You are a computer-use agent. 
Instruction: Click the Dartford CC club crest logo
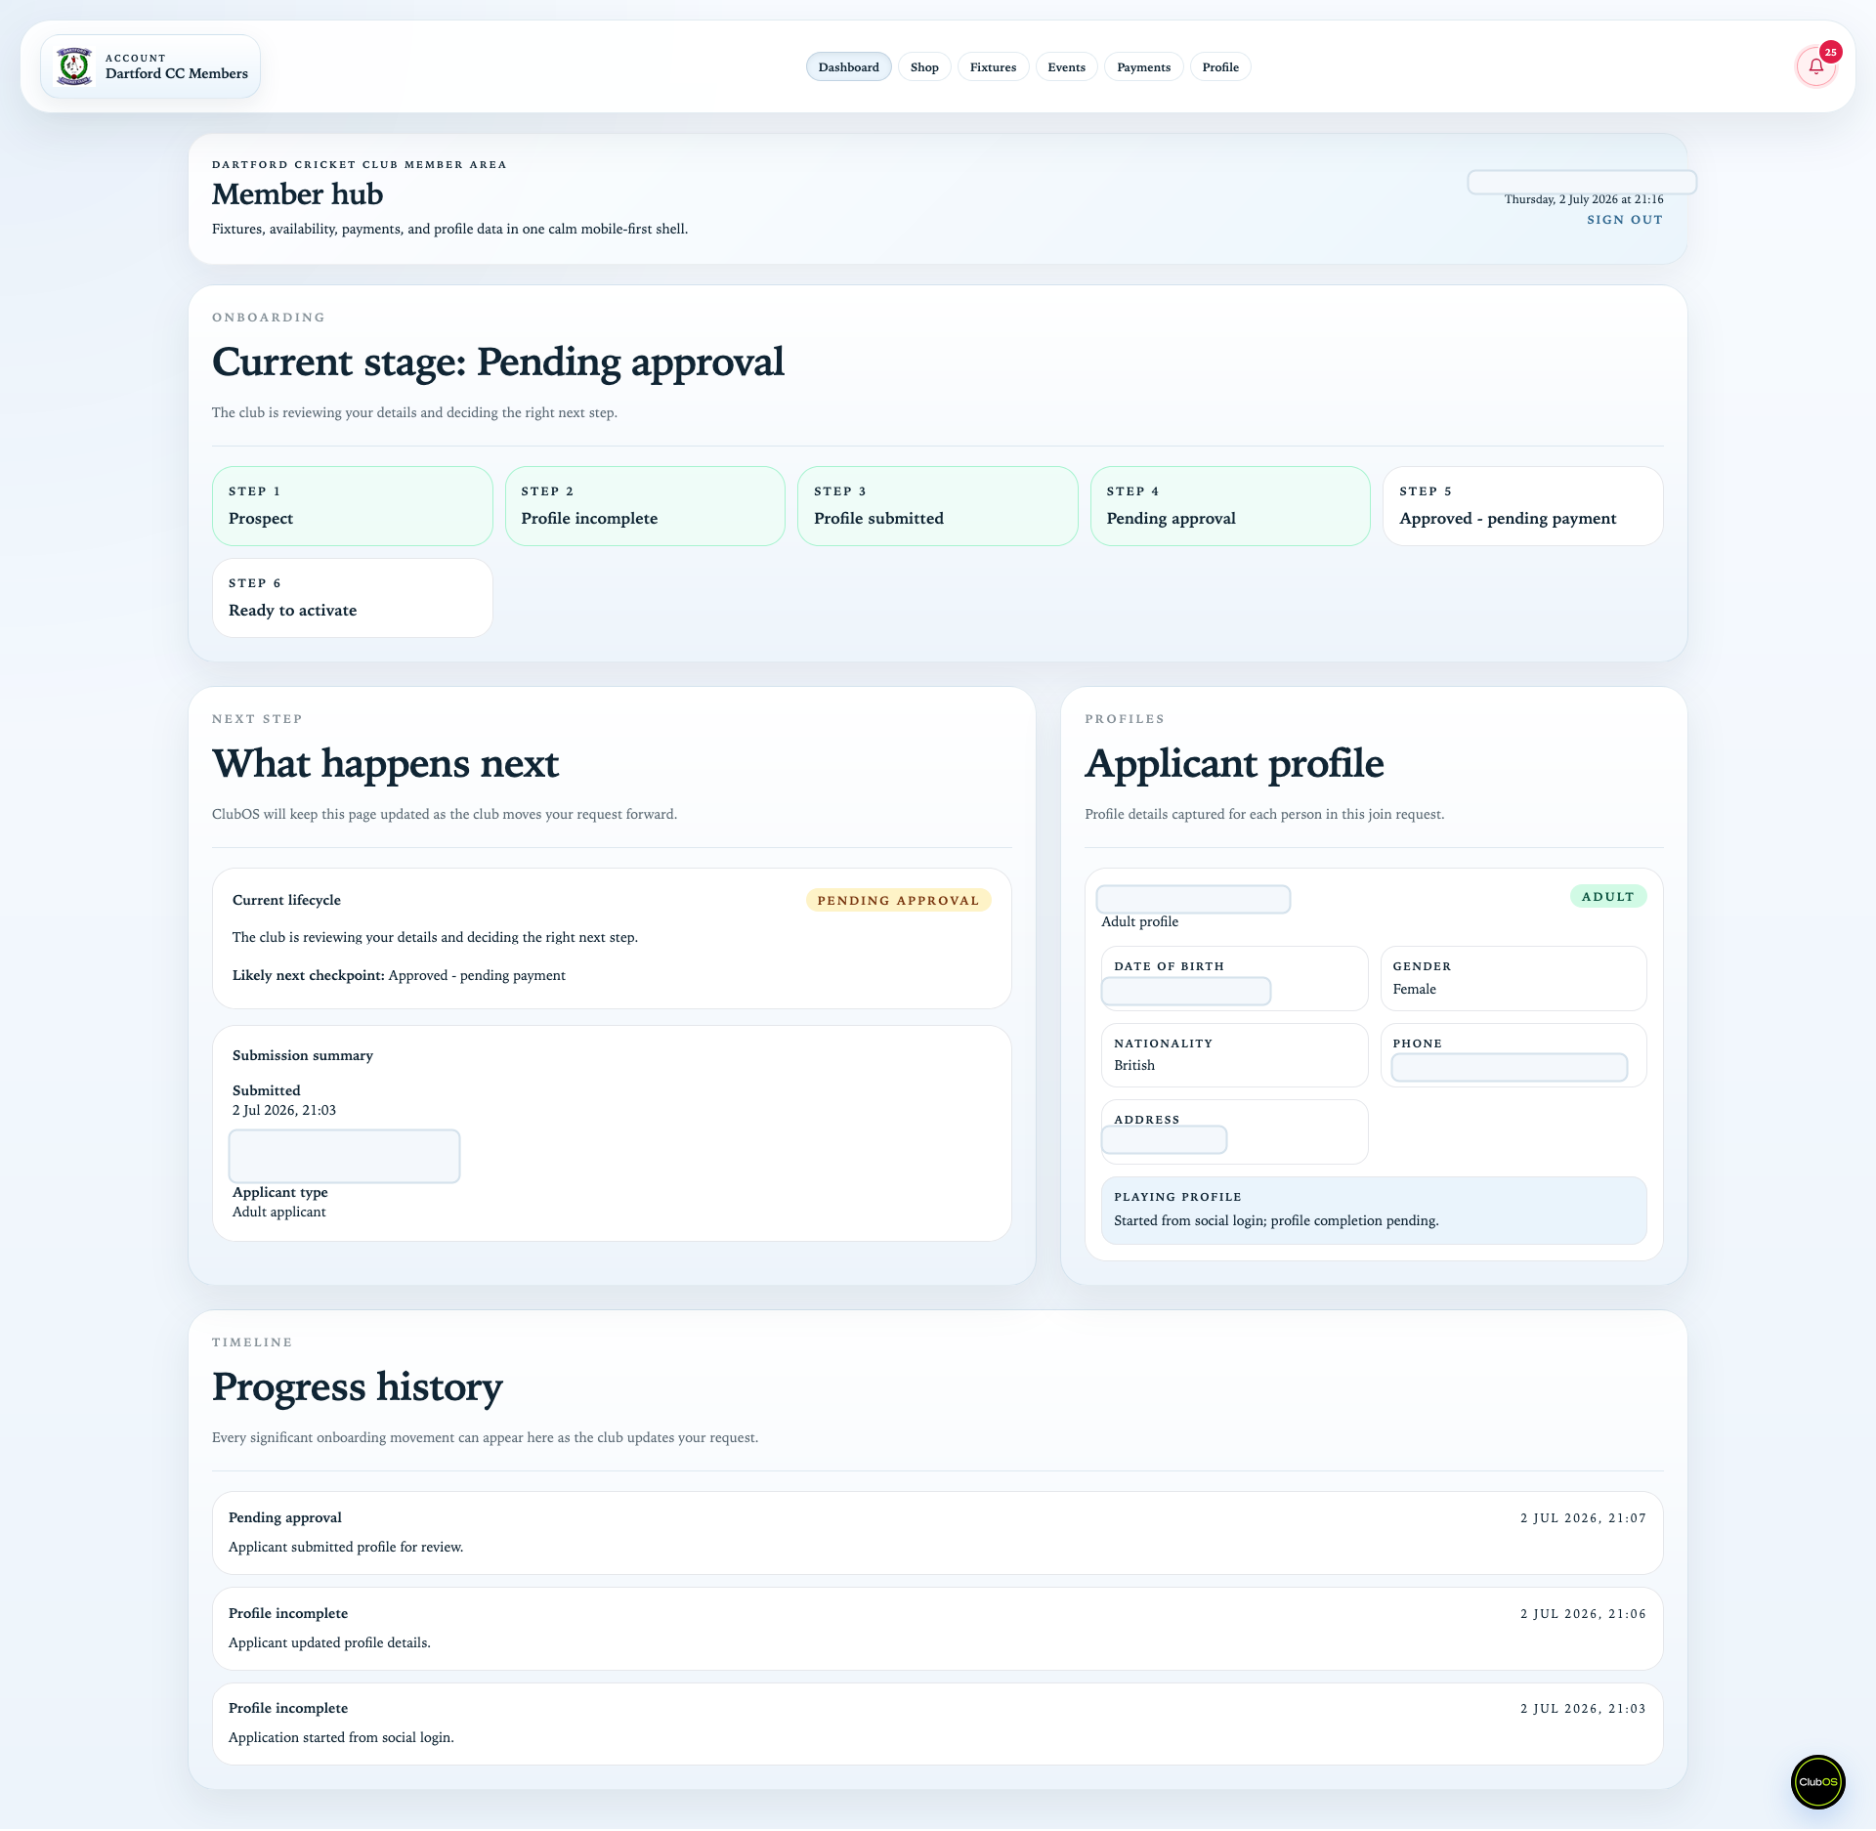(x=74, y=66)
